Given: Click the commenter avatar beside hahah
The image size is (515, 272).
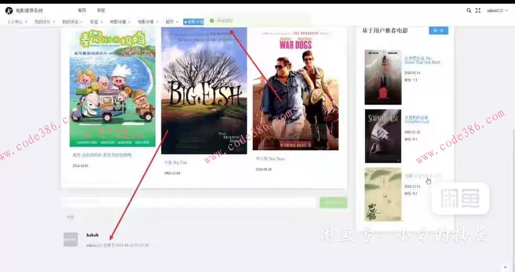Looking at the screenshot, I should pos(71,240).
